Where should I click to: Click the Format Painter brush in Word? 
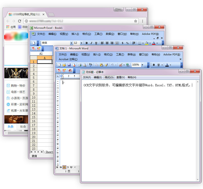[106, 65]
